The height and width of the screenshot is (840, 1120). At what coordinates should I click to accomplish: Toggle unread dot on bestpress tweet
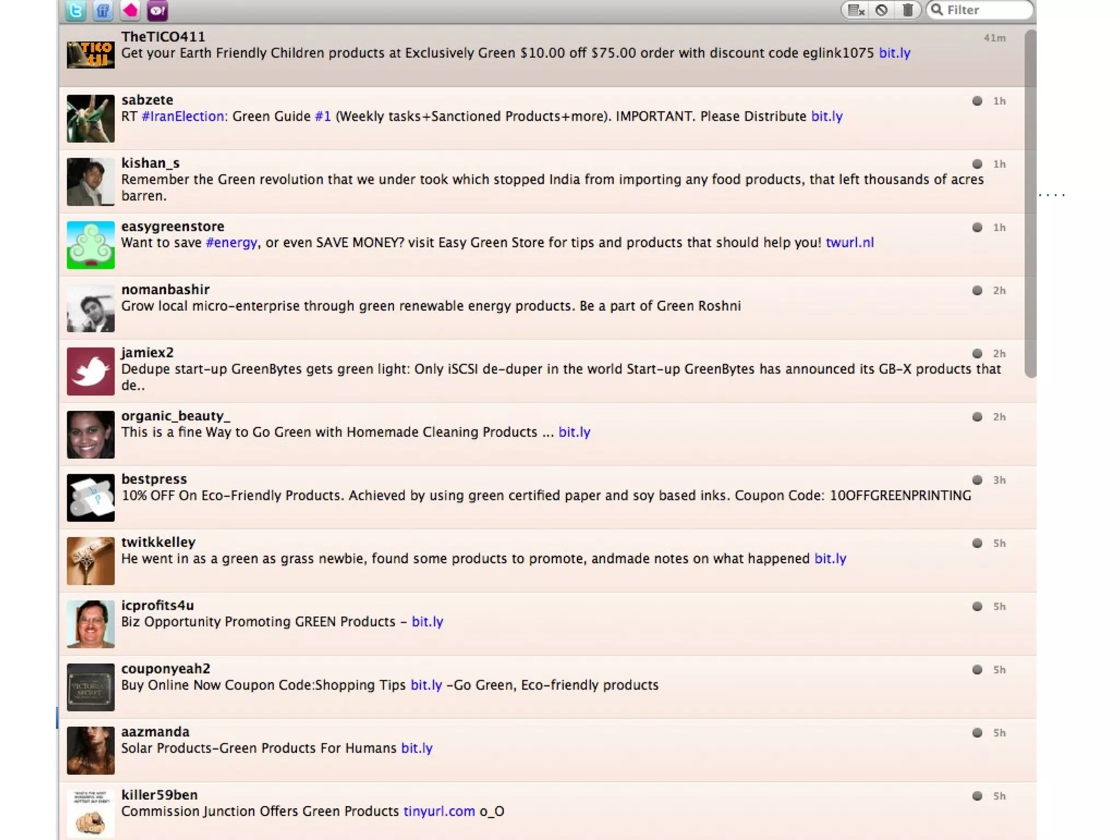tap(977, 480)
